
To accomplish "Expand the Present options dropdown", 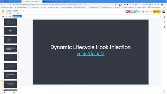I will (151, 12).
